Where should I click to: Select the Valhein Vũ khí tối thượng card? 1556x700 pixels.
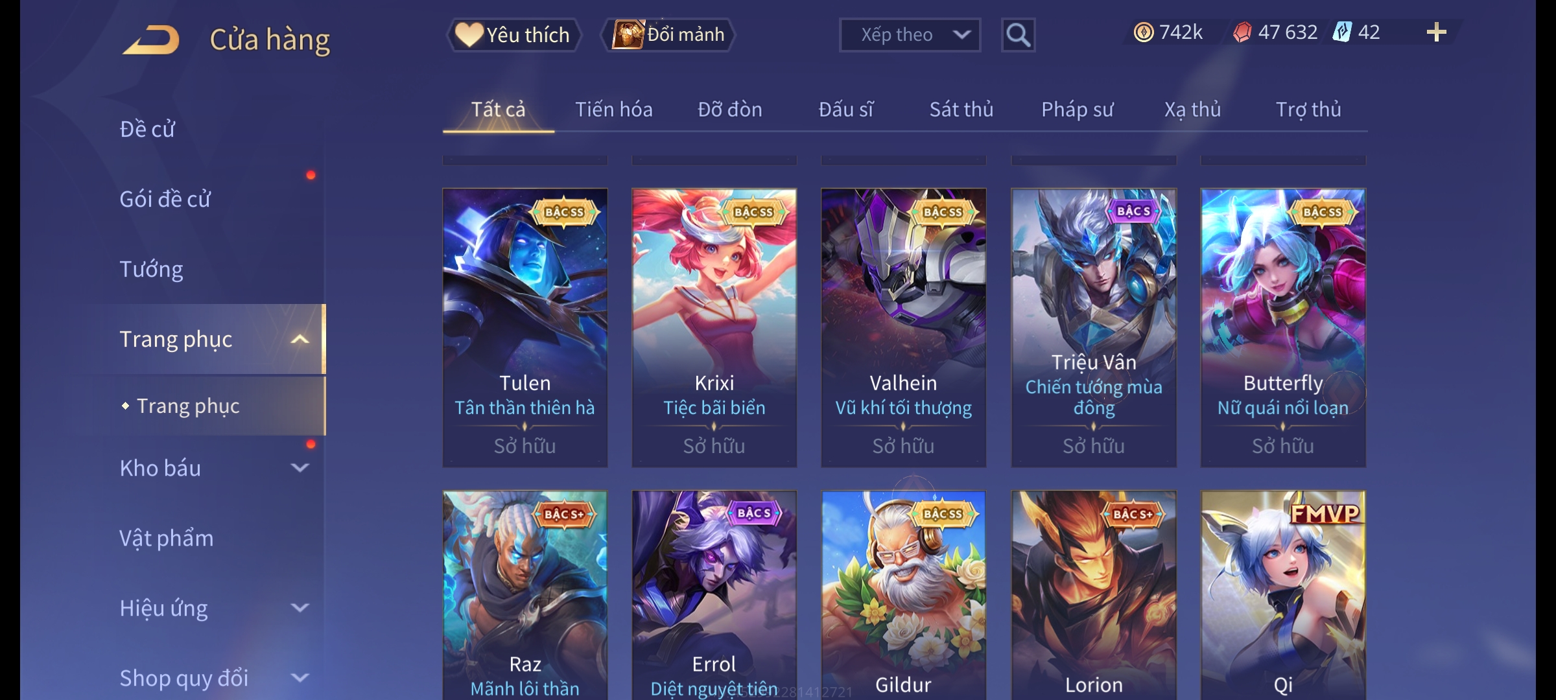903,328
